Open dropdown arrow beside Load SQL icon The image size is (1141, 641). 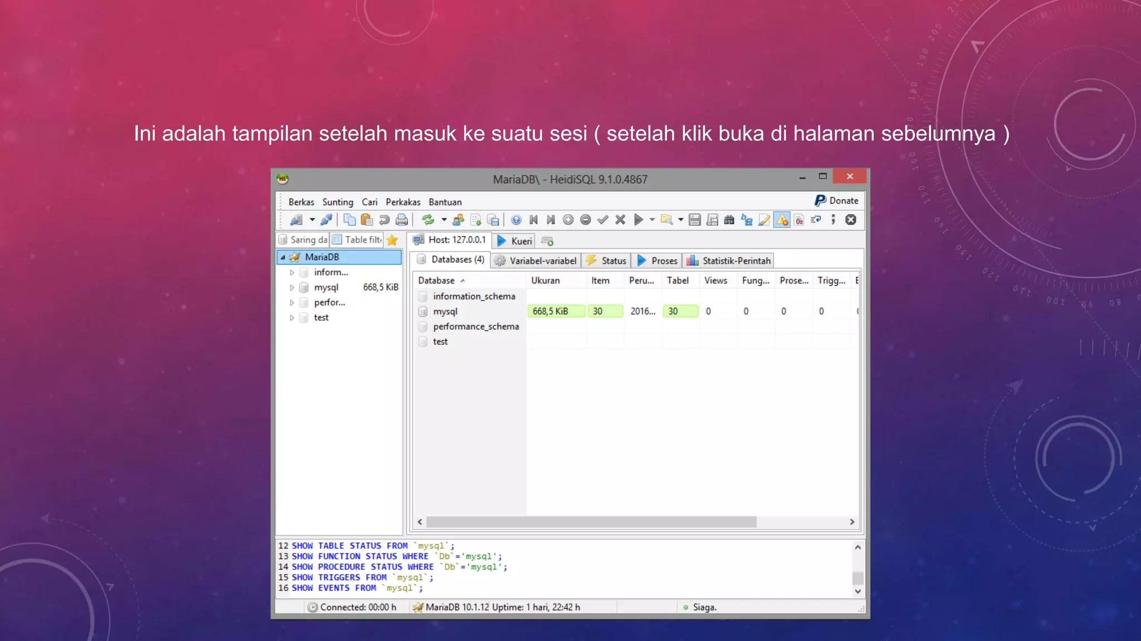point(681,220)
